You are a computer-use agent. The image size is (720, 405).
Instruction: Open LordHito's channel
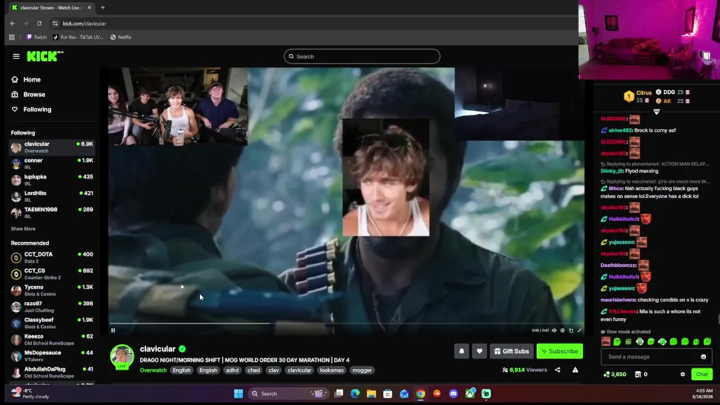52,196
